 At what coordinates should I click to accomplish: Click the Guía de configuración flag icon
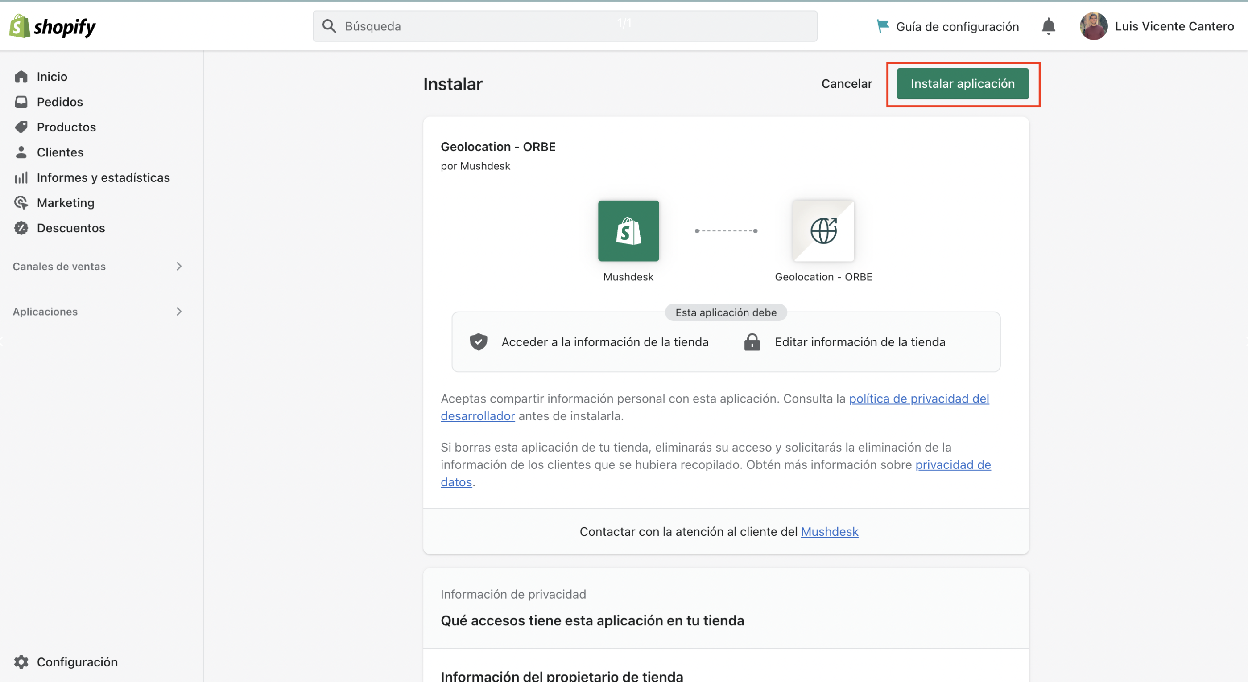[882, 26]
